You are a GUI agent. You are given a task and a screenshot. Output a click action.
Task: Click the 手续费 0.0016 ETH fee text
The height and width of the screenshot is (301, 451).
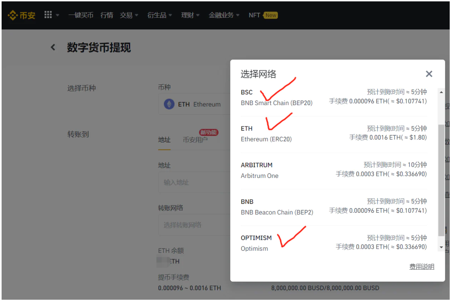click(x=388, y=138)
